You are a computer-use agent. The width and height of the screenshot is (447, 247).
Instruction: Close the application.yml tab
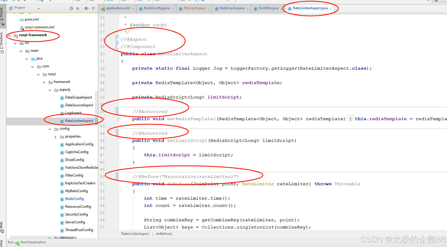coord(133,9)
